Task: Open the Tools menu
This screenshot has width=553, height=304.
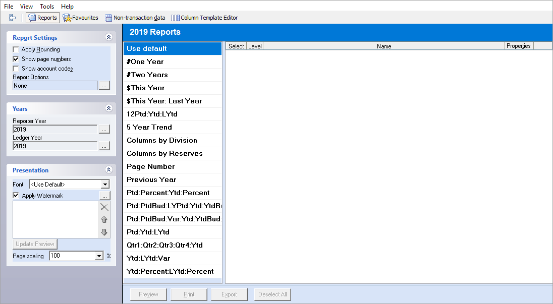Action: (x=47, y=7)
